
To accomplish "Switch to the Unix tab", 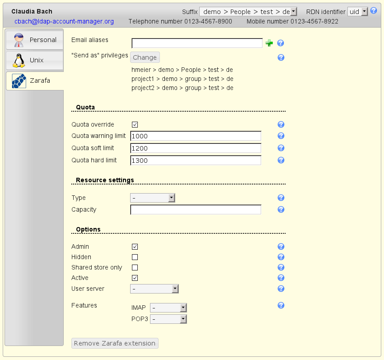I will (34, 60).
